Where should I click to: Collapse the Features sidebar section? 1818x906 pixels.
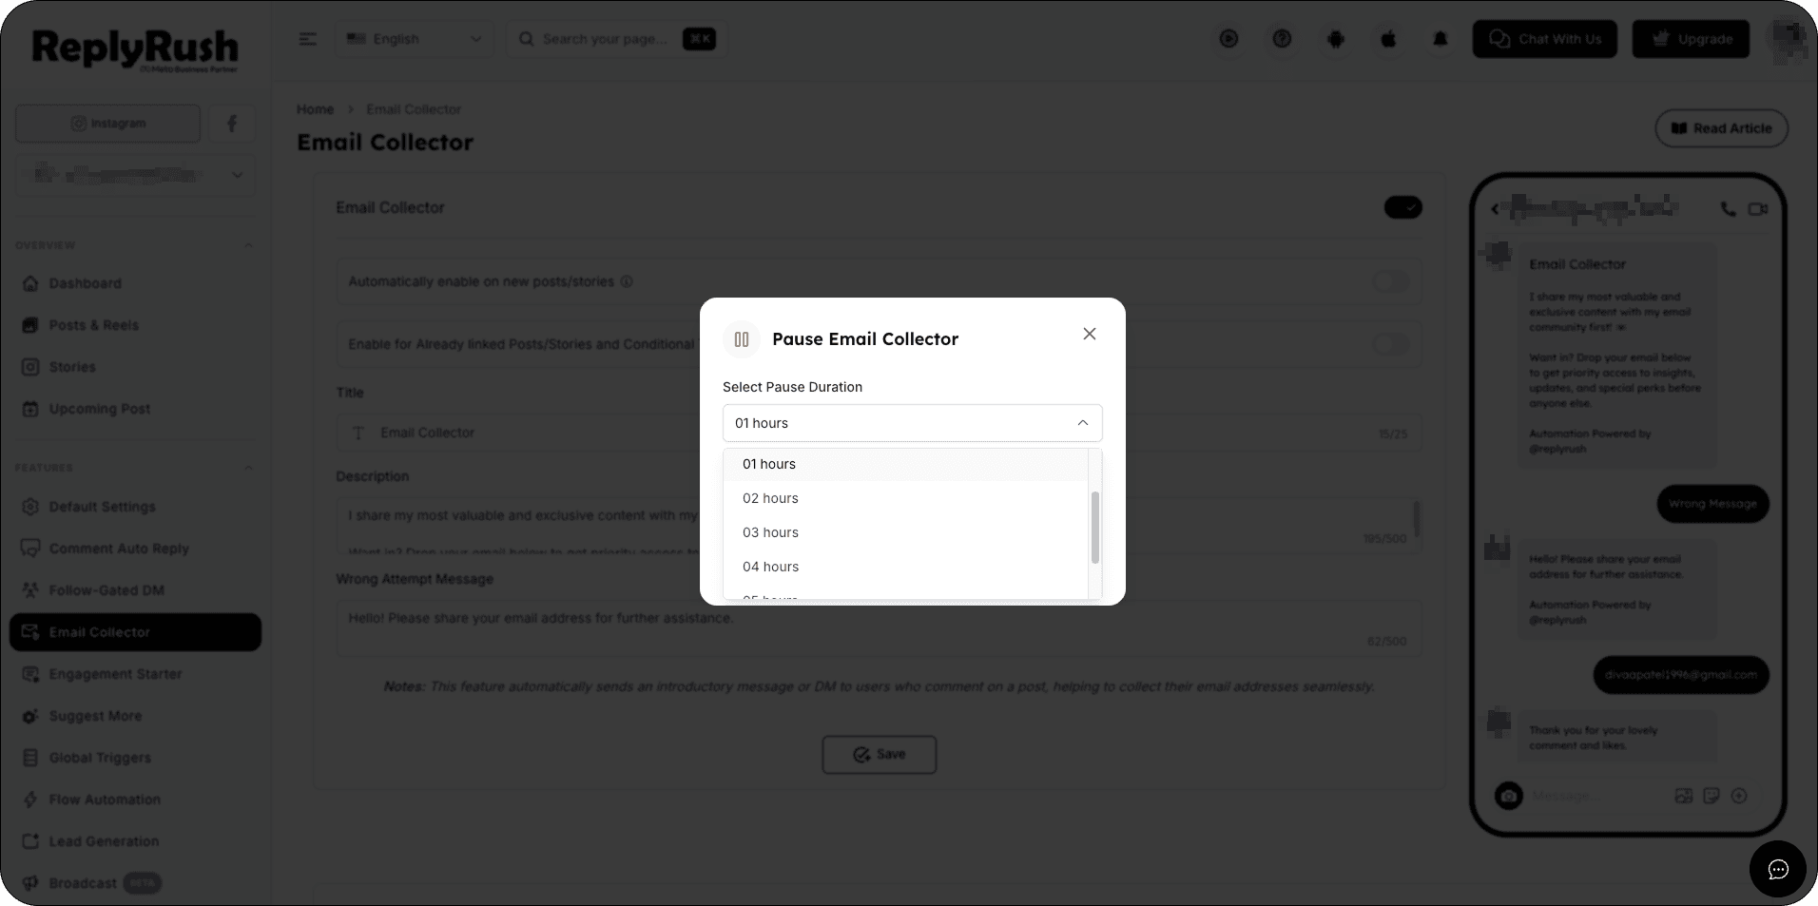click(248, 468)
